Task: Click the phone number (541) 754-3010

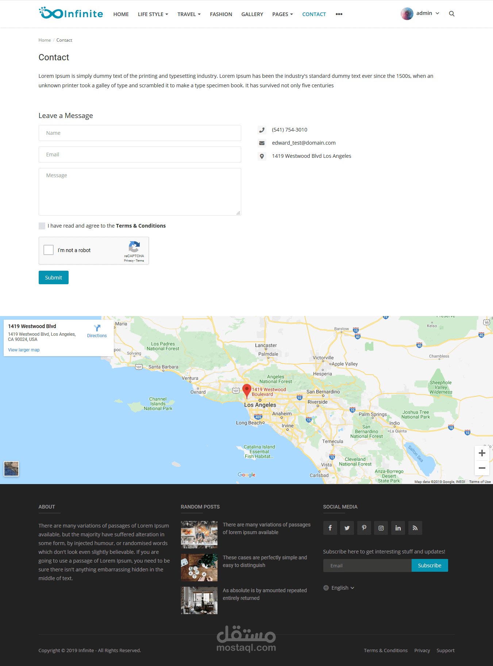Action: coord(289,130)
